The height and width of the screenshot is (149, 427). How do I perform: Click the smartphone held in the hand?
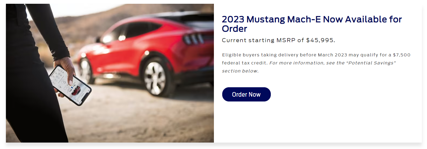(70, 85)
